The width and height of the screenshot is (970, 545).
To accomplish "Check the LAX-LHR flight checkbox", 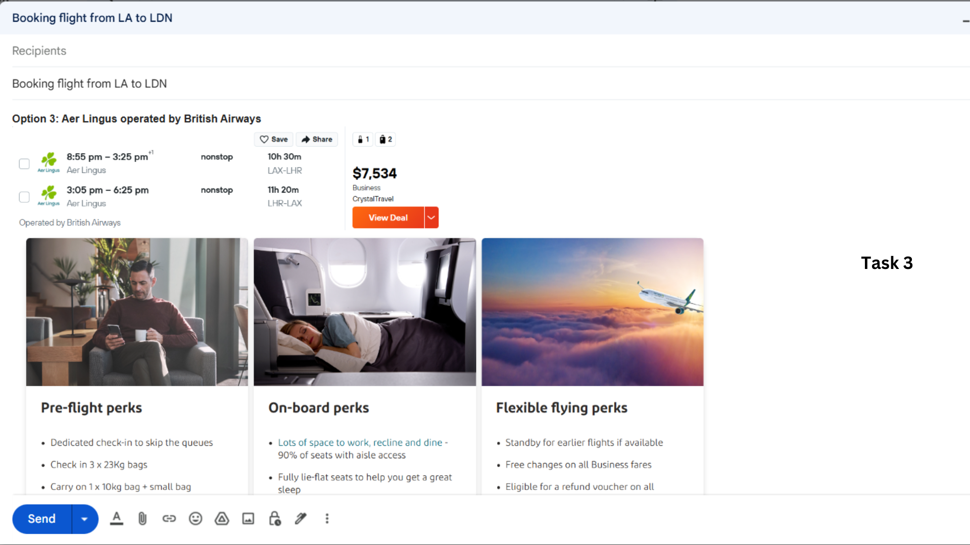I will pyautogui.click(x=24, y=163).
